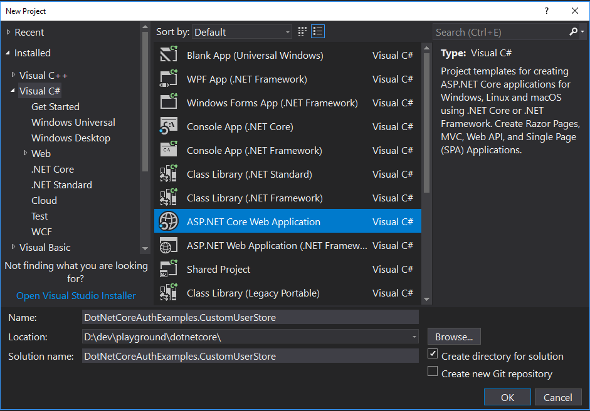
Task: Select Class Library (Legacy Portable) template name
Action: click(x=253, y=293)
